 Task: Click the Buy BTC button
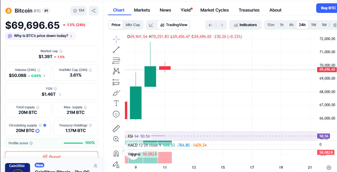[327, 8]
